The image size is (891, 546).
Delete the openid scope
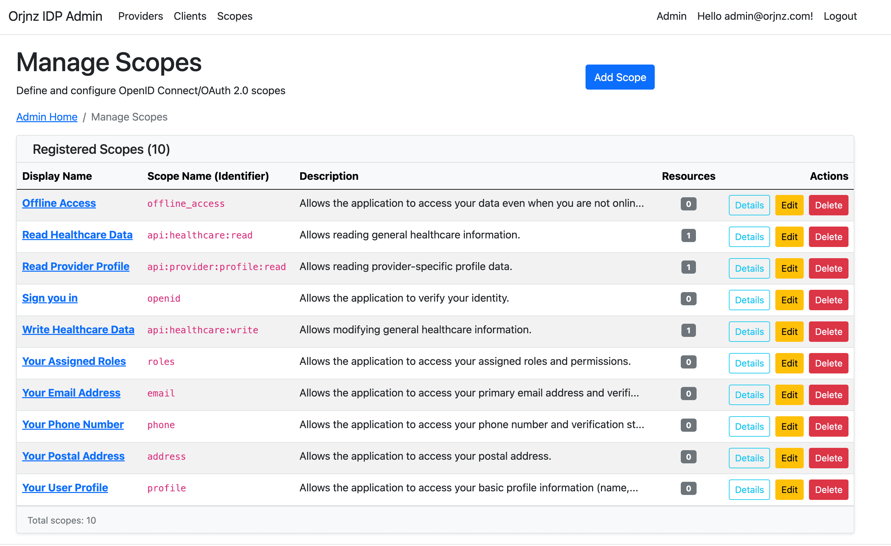click(x=828, y=300)
